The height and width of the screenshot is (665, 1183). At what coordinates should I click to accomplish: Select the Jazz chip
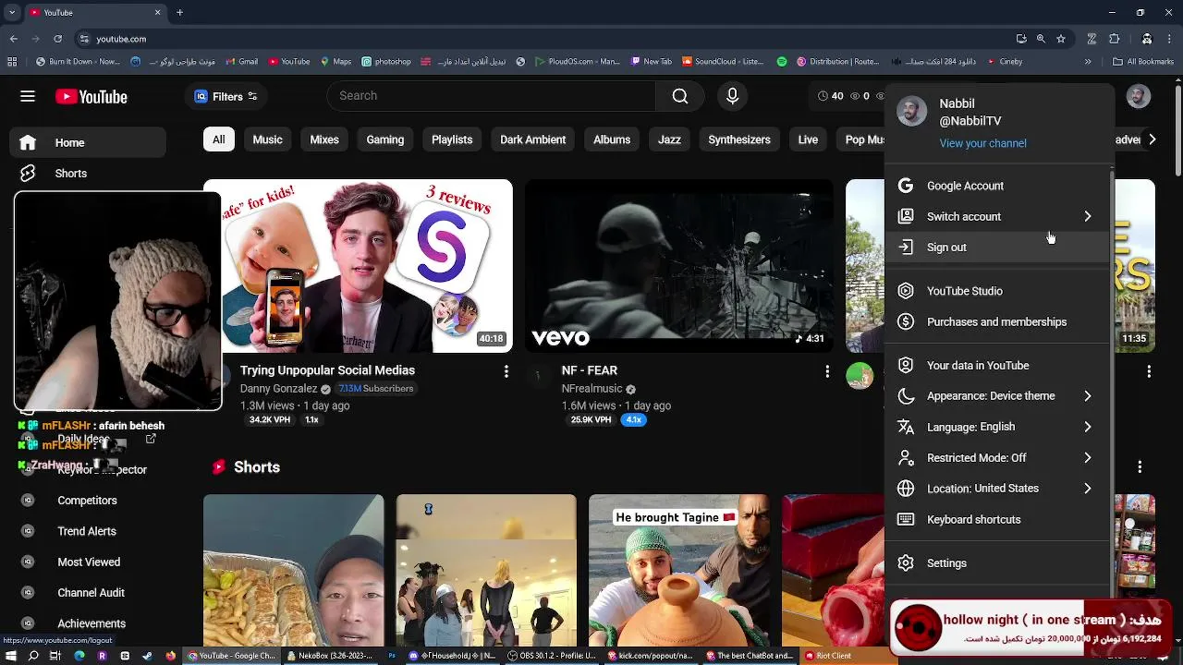point(669,139)
